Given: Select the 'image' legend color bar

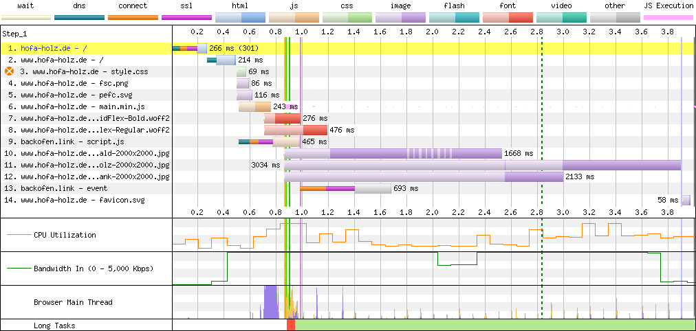Looking at the screenshot, I should pos(401,18).
